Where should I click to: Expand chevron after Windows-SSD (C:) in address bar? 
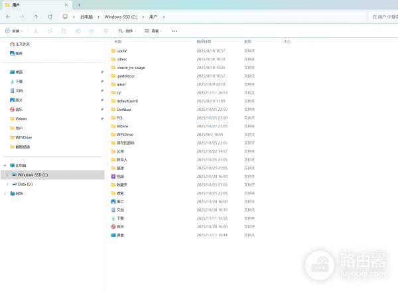point(143,17)
